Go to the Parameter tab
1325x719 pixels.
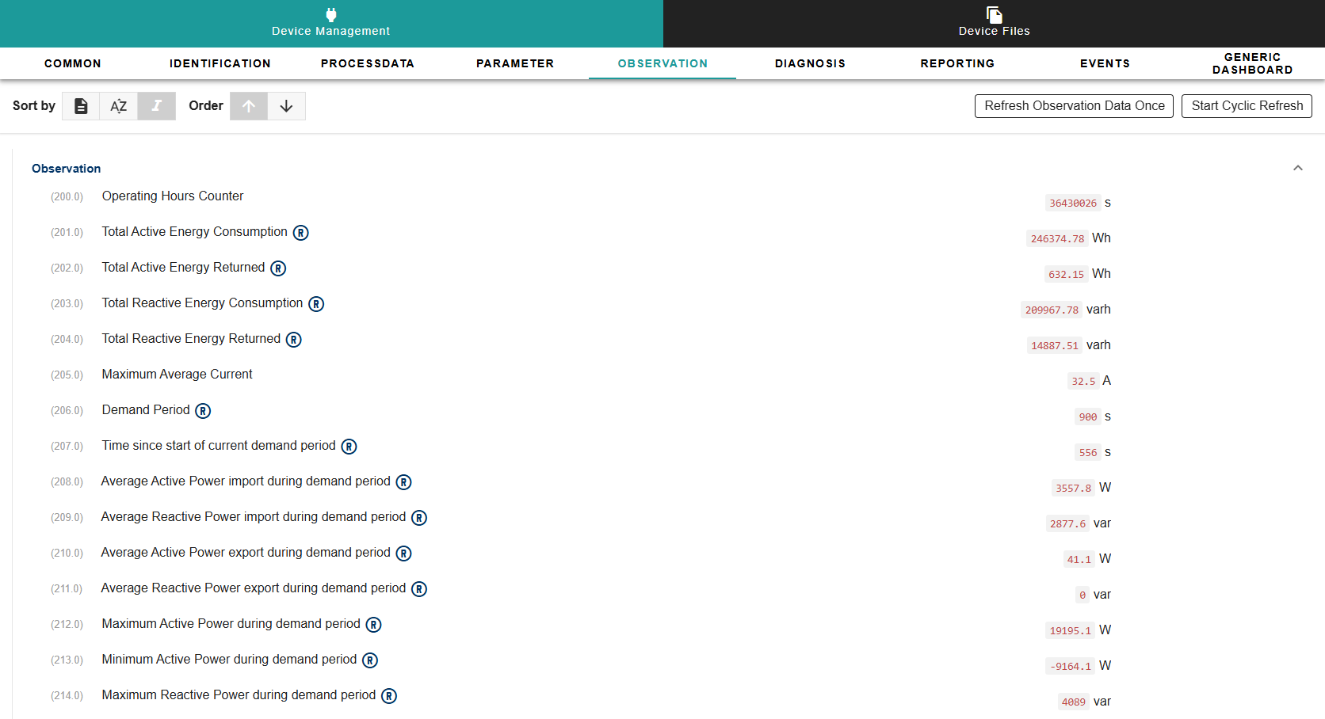515,63
